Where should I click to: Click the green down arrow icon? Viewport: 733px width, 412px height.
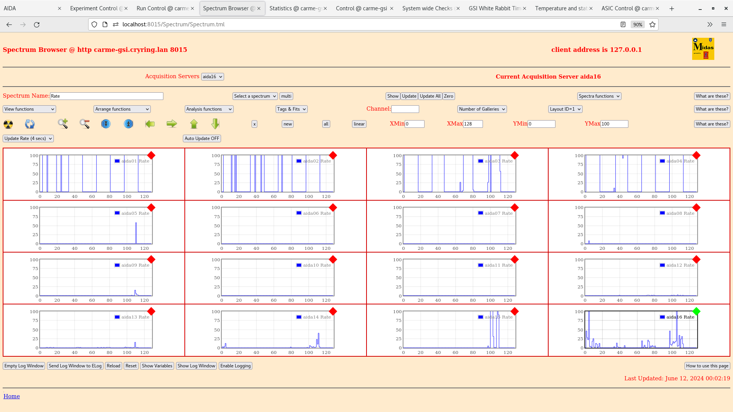[215, 124]
